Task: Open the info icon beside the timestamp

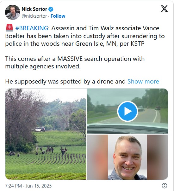Action: pyautogui.click(x=165, y=186)
